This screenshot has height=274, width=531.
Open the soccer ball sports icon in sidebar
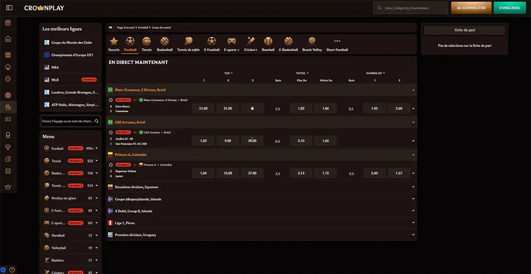pos(8,95)
